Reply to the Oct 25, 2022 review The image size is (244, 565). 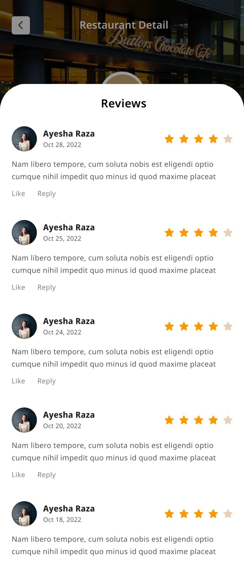[47, 287]
